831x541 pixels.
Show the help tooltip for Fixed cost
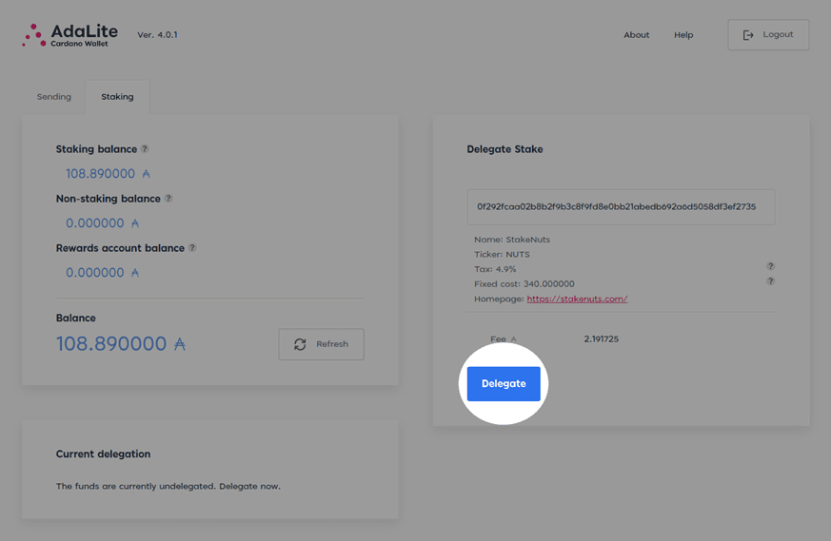(771, 281)
